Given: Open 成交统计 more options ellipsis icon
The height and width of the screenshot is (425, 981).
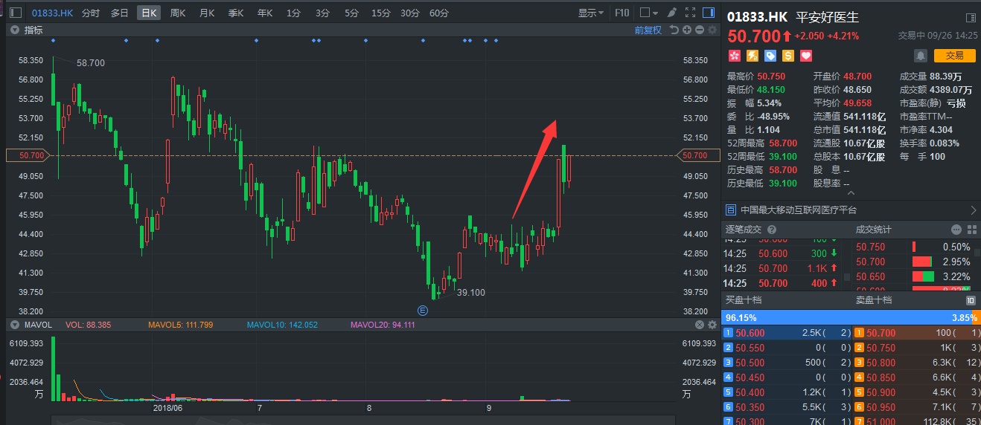Looking at the screenshot, I should pos(956,230).
